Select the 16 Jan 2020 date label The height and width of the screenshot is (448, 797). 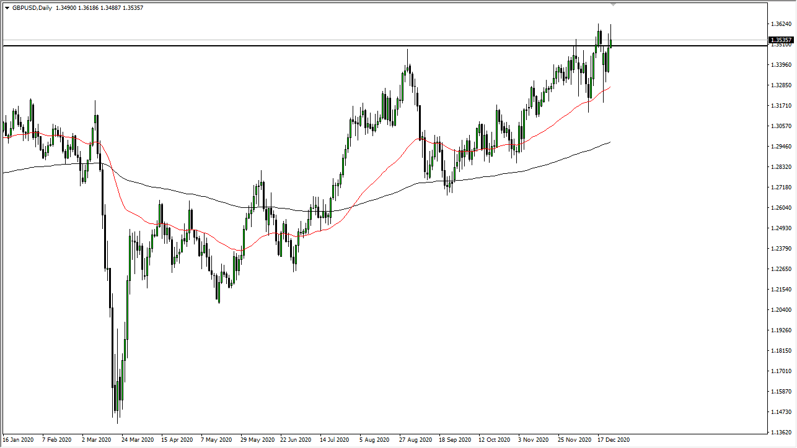19,440
